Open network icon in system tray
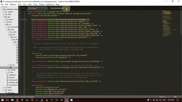Screen dimensions: 182x102 point(157,100)
